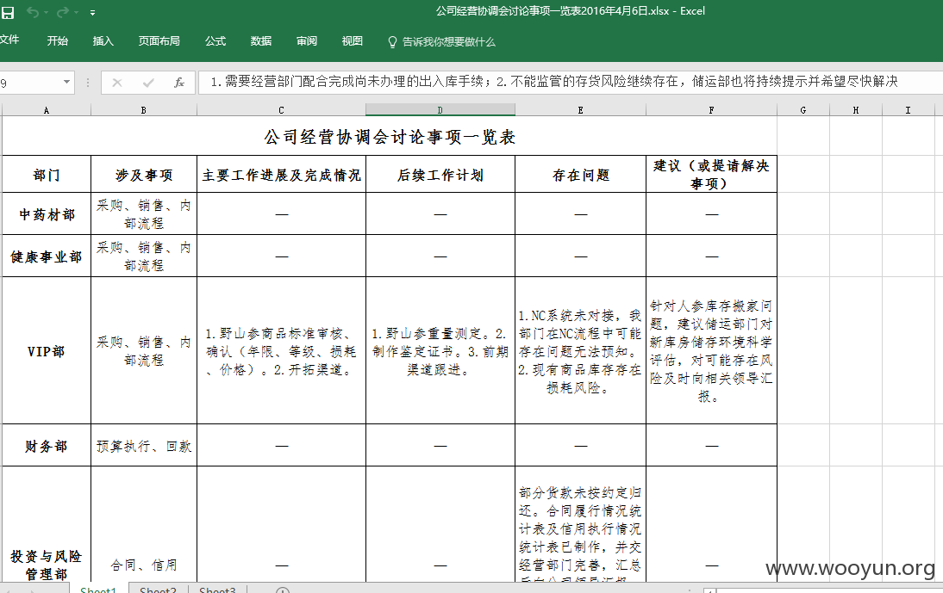Click the 野山参重量测定 follow-up plan cell
This screenshot has height=593, width=943.
(x=440, y=351)
